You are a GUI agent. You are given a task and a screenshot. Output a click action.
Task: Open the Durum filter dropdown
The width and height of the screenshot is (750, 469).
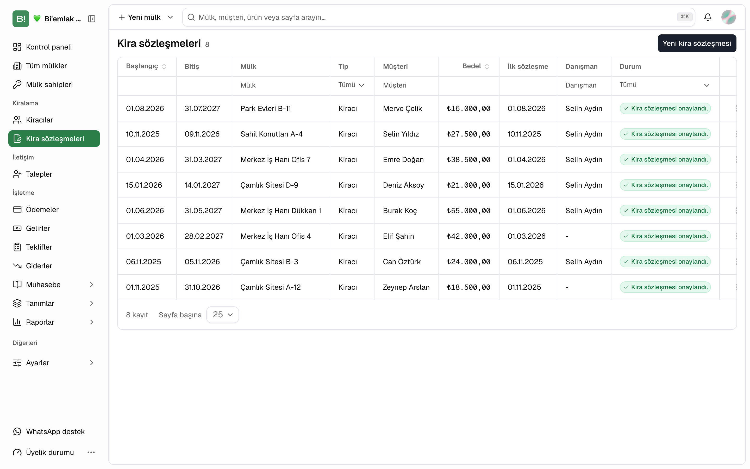click(x=665, y=85)
